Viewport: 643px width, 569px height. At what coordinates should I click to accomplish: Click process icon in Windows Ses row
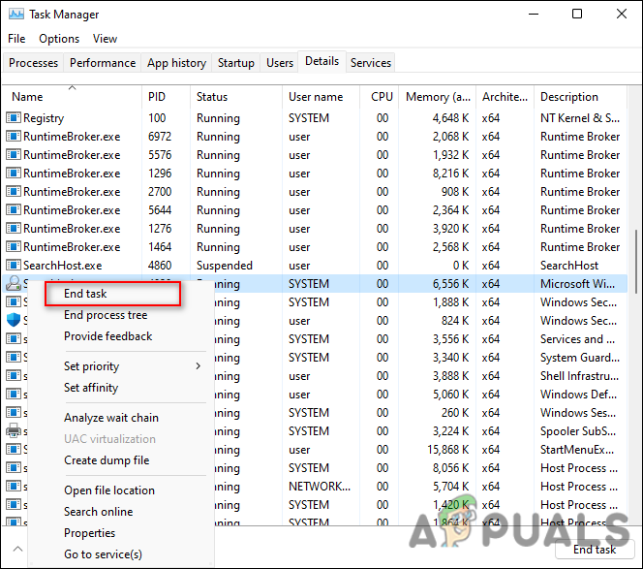[x=14, y=413]
